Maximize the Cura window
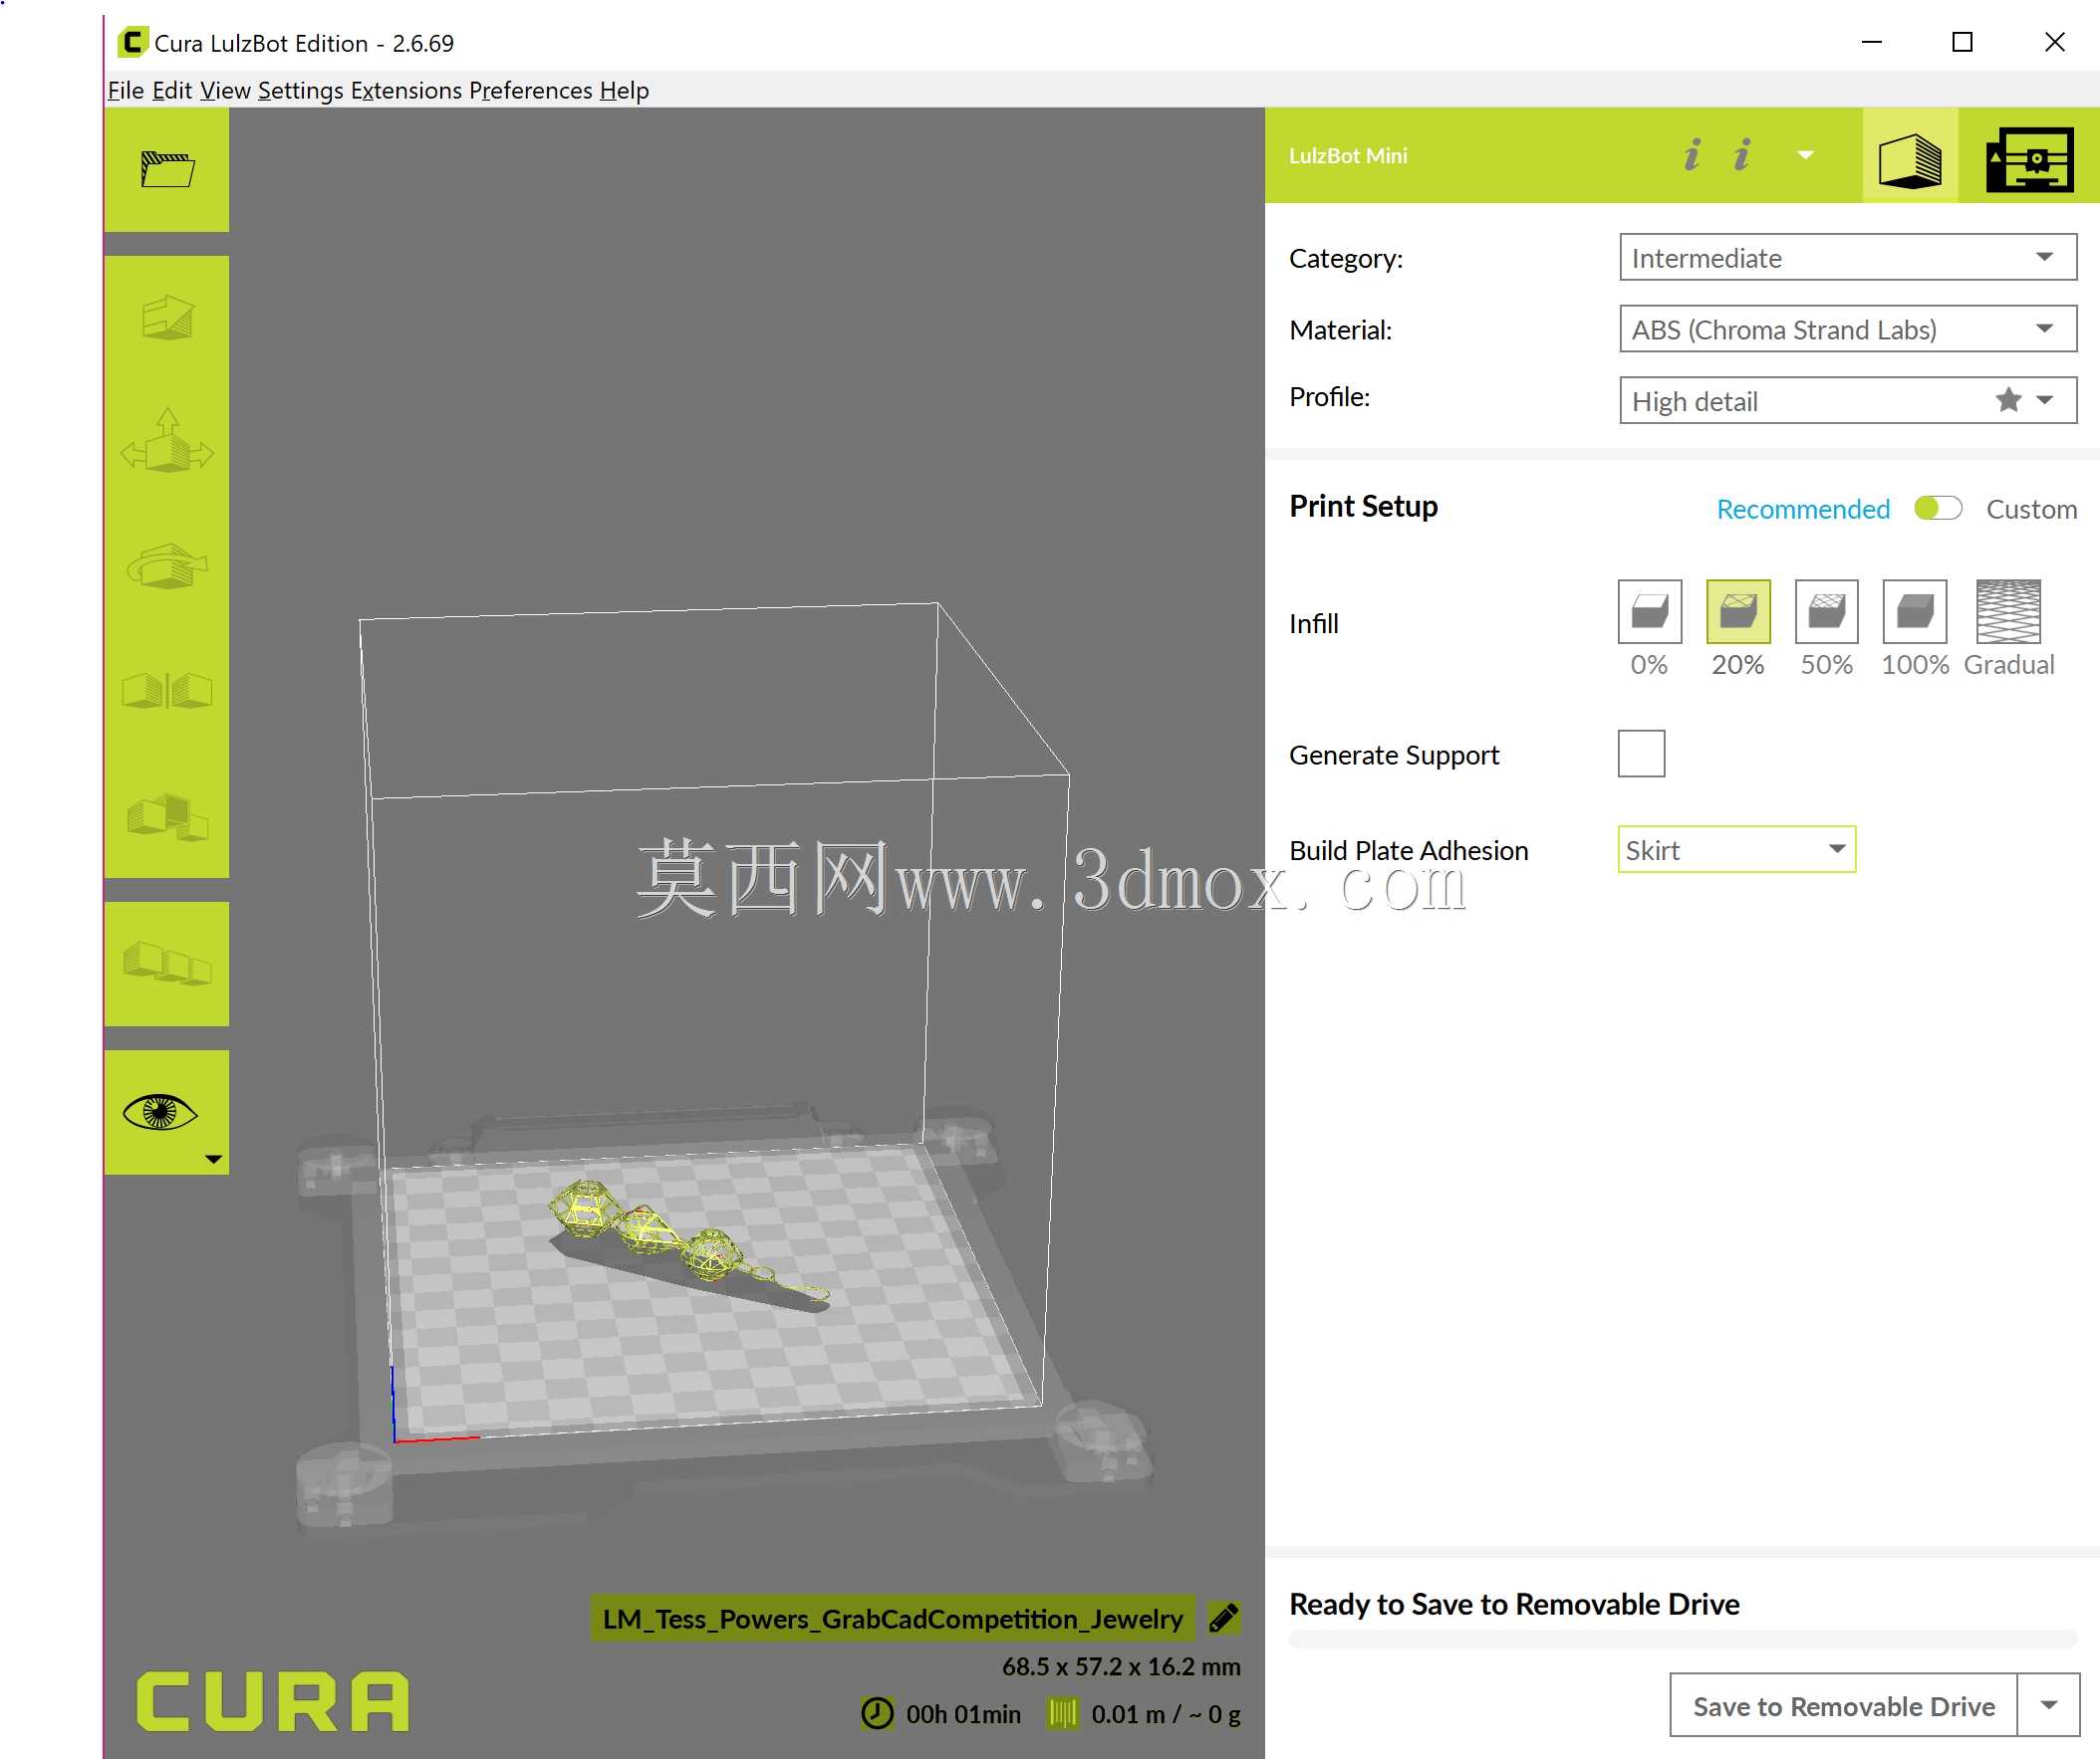Screen dimensions: 2100x1759 (x=1962, y=42)
